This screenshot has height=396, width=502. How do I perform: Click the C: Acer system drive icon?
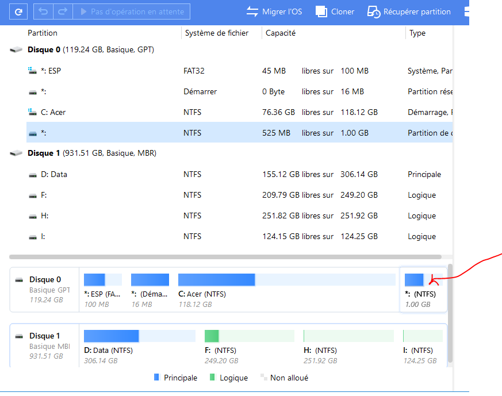[x=32, y=112]
